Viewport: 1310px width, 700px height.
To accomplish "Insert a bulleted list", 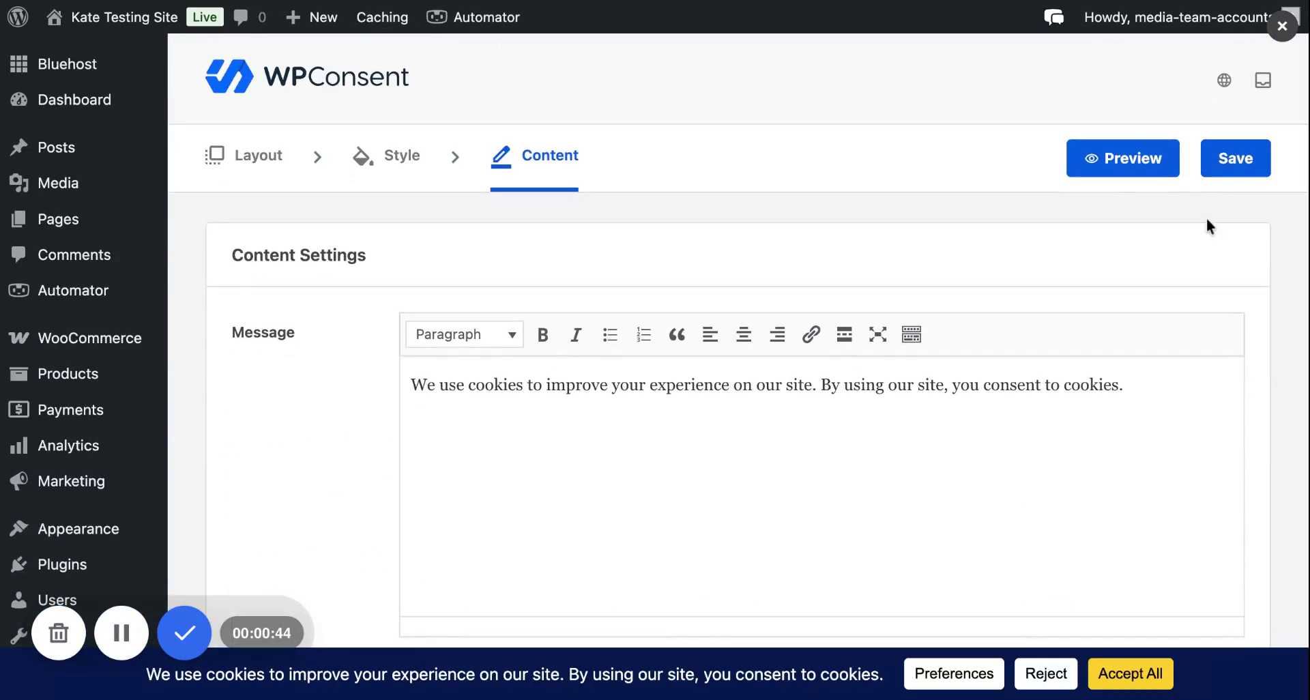I will click(610, 334).
